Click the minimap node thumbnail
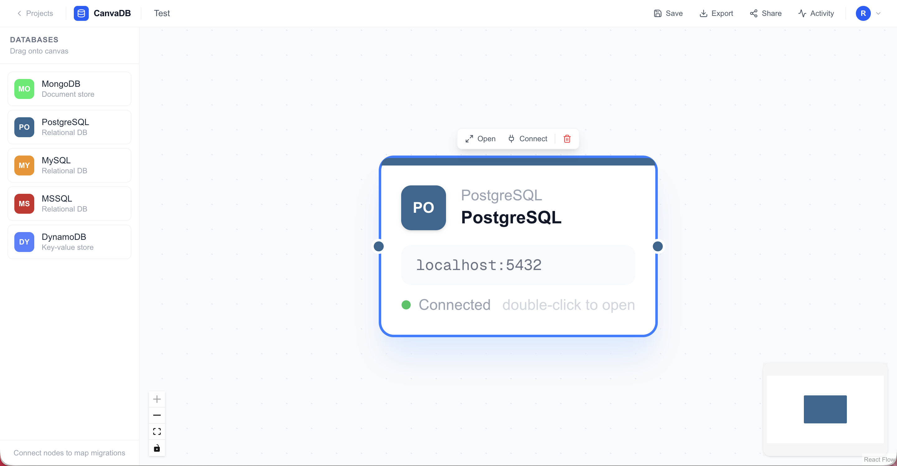 (x=825, y=409)
